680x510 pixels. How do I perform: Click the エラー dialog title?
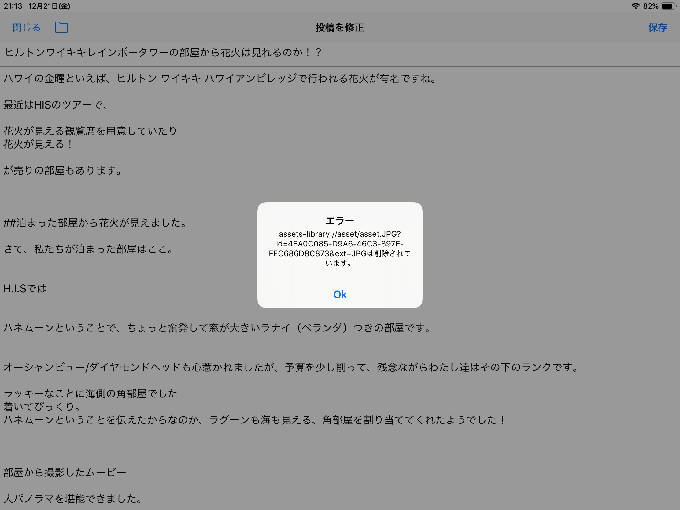(x=340, y=220)
